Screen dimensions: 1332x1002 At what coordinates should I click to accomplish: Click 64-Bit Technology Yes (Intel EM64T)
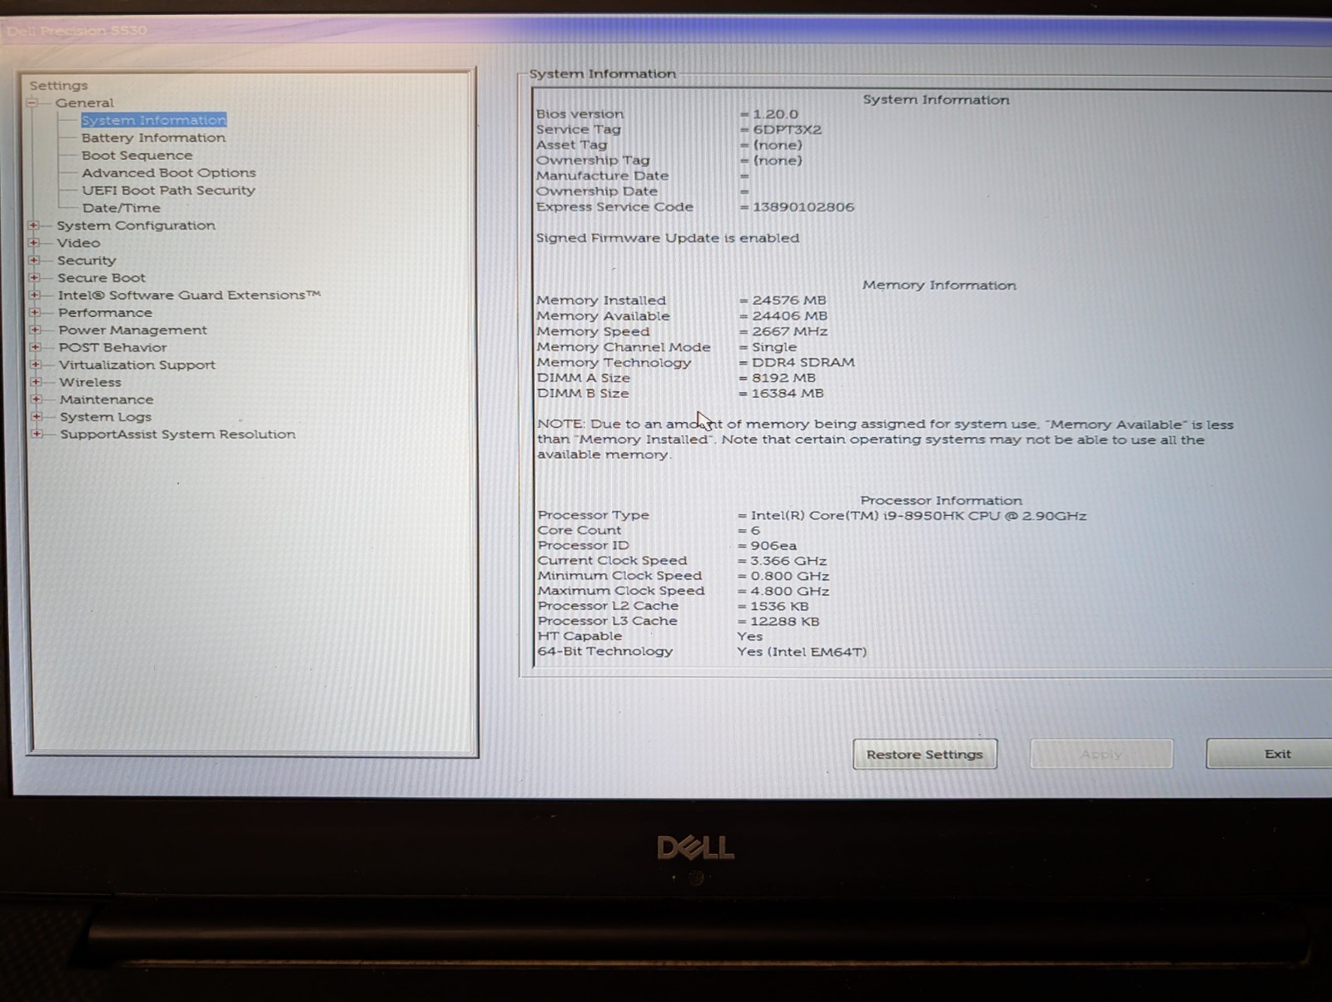pyautogui.click(x=802, y=652)
